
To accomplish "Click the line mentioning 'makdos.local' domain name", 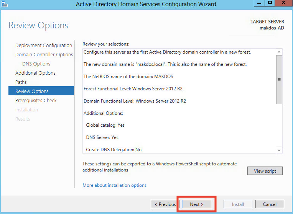I will [x=165, y=64].
